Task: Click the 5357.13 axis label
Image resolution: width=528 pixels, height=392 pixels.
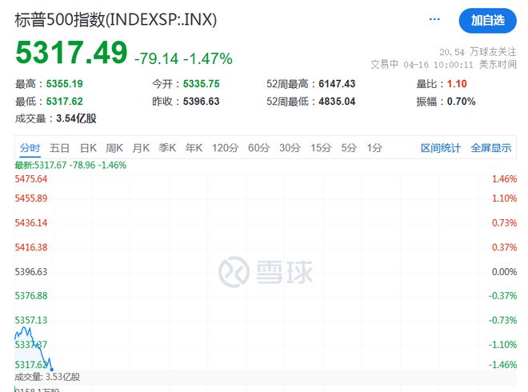Action: [31, 320]
